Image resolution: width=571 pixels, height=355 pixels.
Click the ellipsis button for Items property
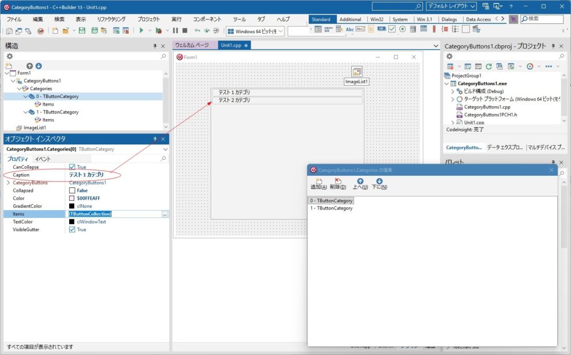165,214
